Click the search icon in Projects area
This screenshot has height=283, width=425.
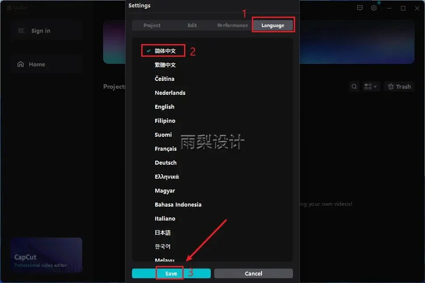[354, 86]
